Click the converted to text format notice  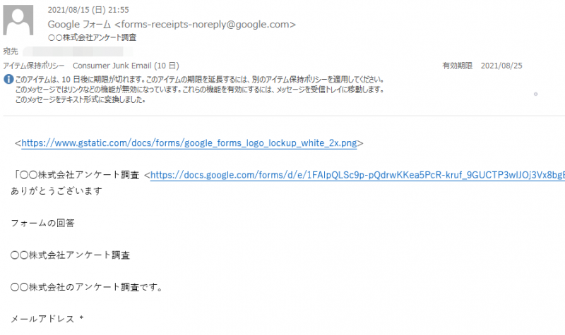(81, 99)
